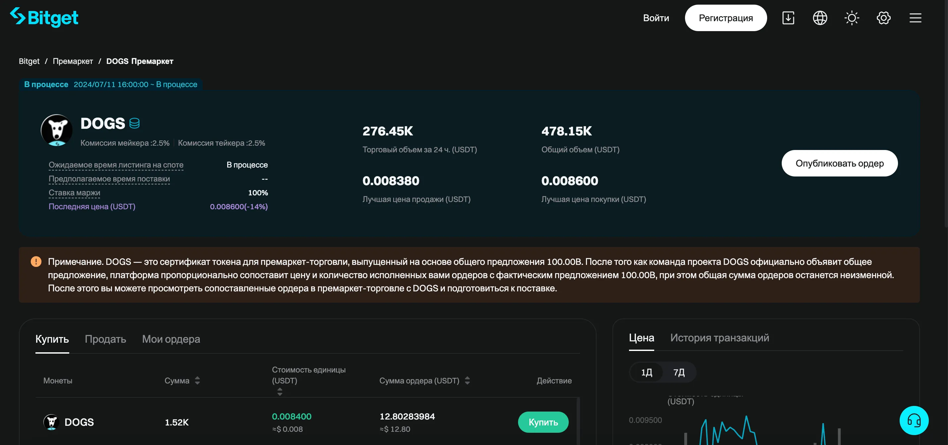Open the language globe selector

point(819,18)
